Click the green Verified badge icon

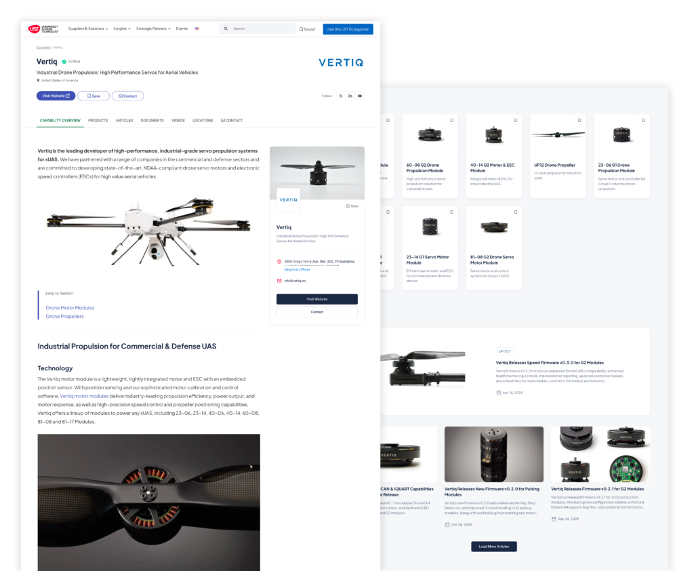[64, 62]
